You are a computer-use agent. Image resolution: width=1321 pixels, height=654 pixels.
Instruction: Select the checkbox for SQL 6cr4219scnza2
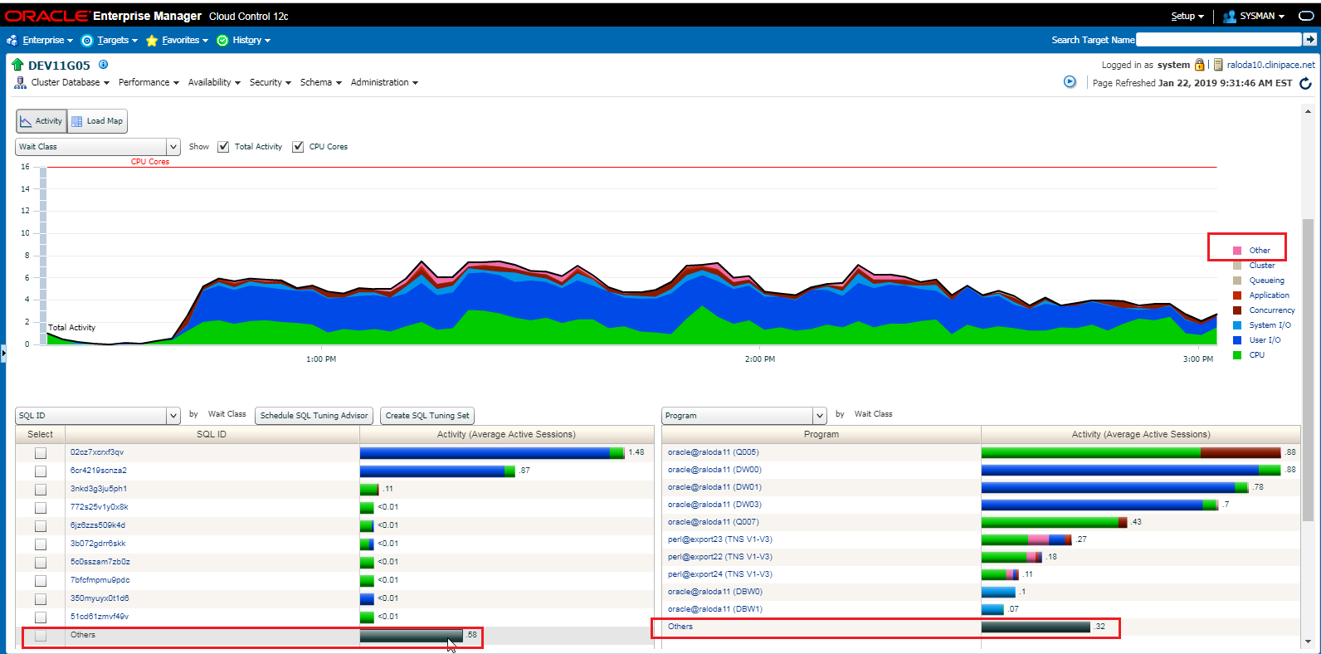point(40,471)
